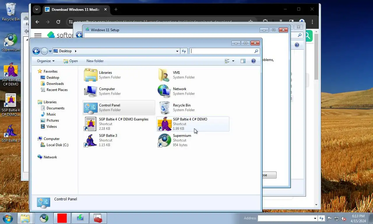Select Computer in navigation pane

click(52, 139)
